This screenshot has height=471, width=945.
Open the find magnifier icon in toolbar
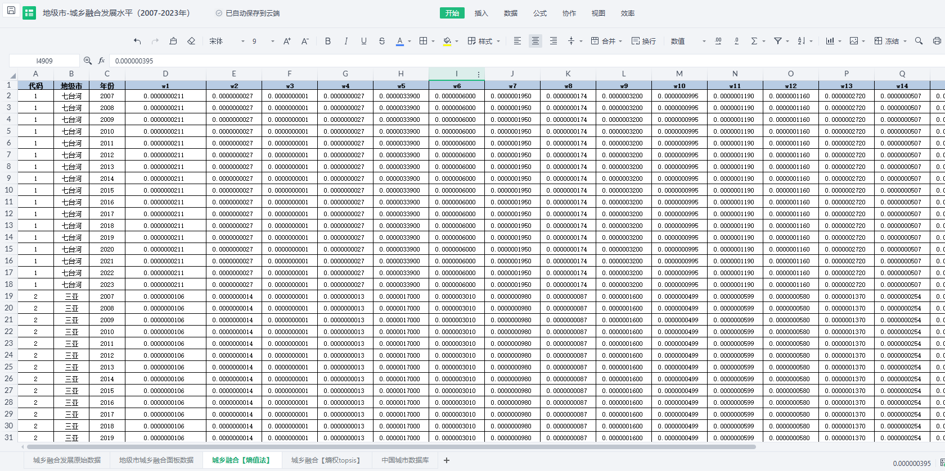point(919,41)
